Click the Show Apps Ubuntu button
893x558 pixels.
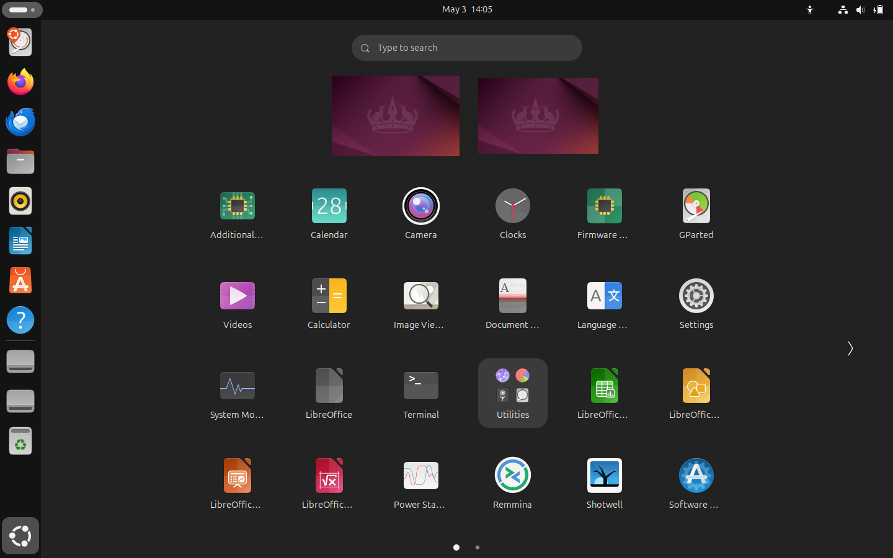coord(20,536)
